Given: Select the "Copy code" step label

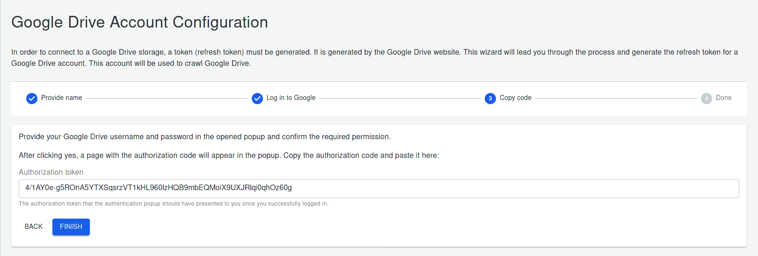Looking at the screenshot, I should 516,98.
